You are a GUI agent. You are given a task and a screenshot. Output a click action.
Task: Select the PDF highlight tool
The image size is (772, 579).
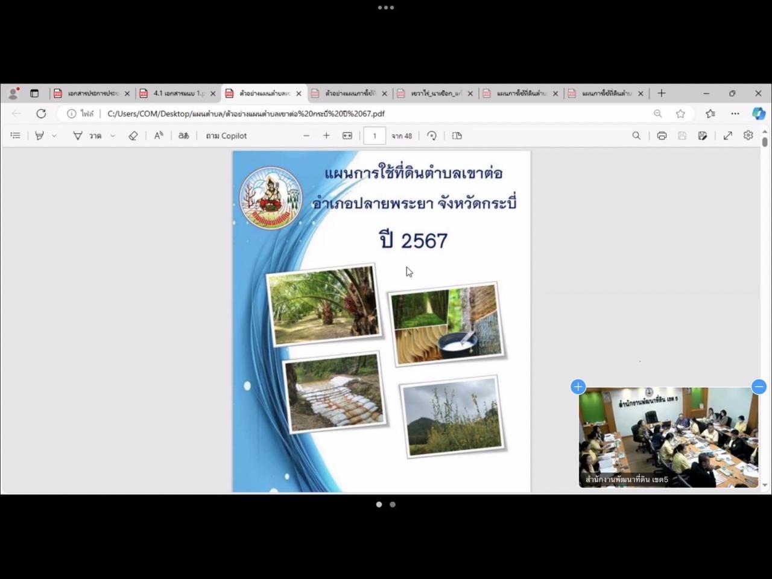39,136
